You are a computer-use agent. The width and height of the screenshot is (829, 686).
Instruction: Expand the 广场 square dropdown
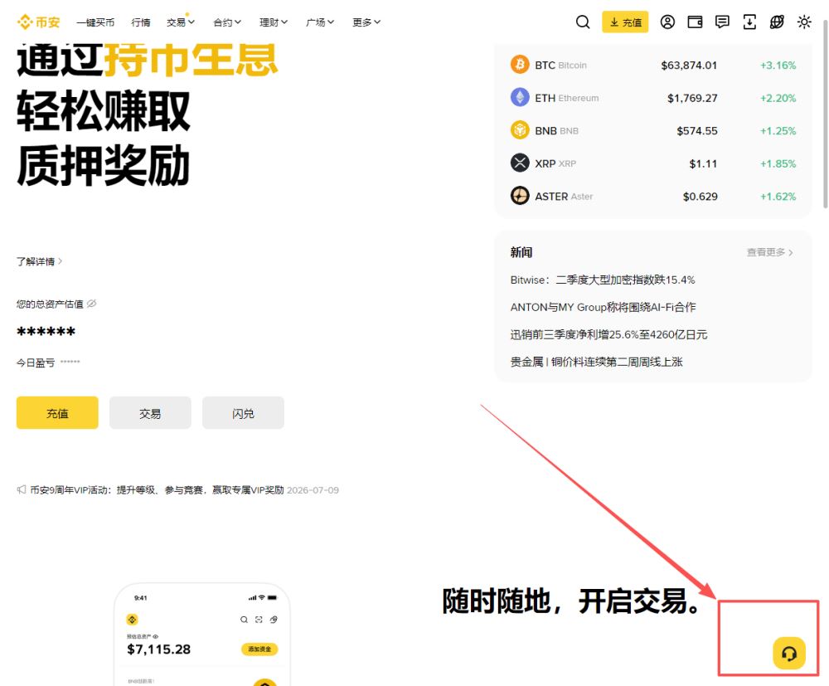tap(320, 22)
